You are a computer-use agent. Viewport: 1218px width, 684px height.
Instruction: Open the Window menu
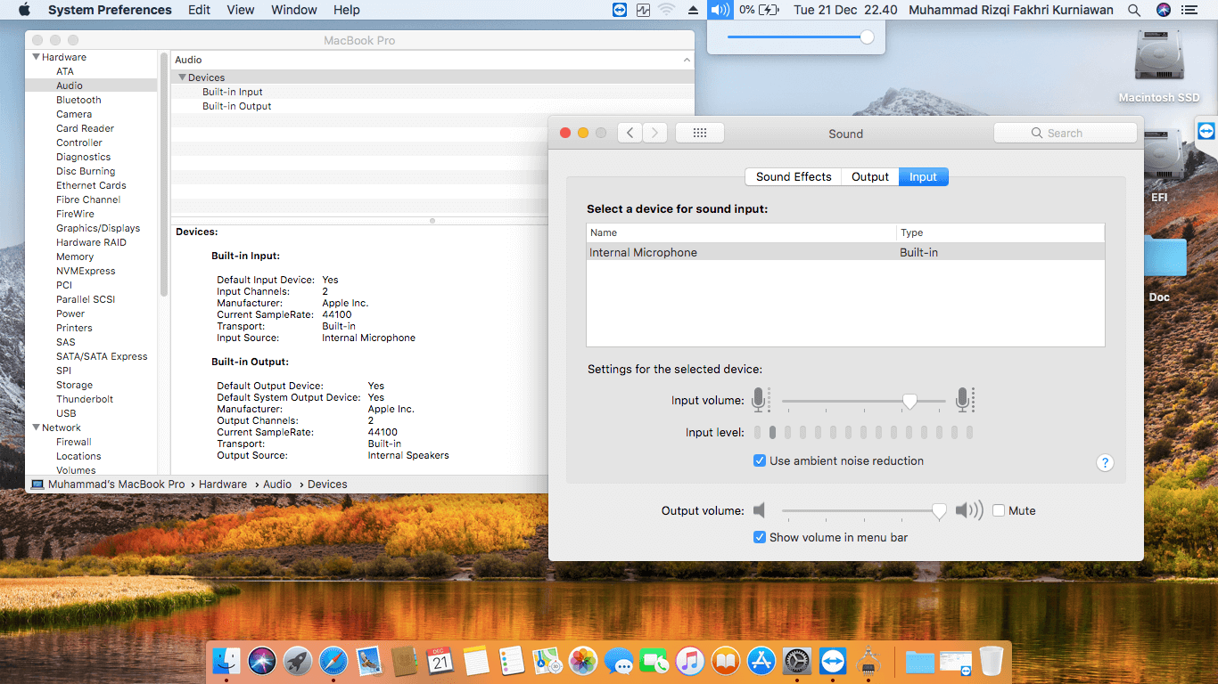294,10
